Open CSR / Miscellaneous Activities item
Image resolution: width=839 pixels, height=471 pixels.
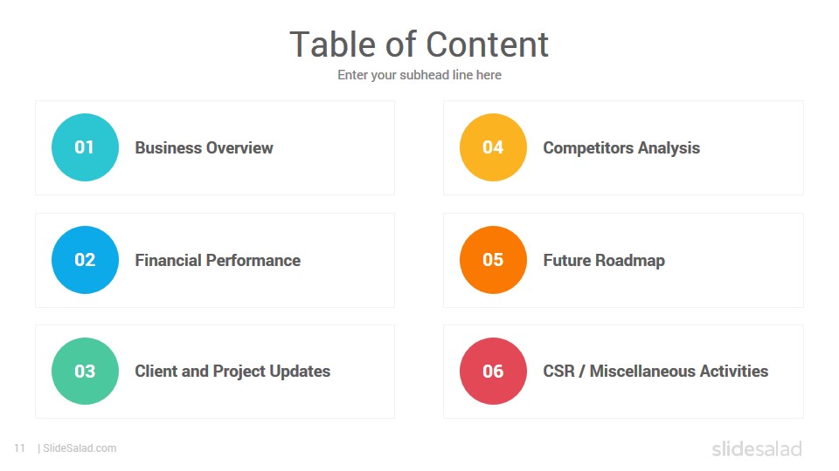click(x=655, y=372)
